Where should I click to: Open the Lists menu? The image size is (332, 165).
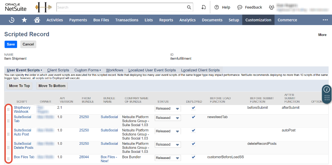(149, 20)
